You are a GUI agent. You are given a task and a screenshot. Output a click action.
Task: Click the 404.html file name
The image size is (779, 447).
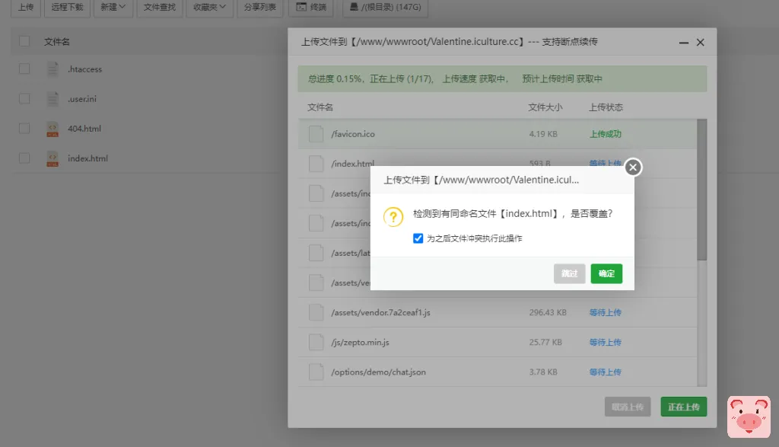coord(84,129)
